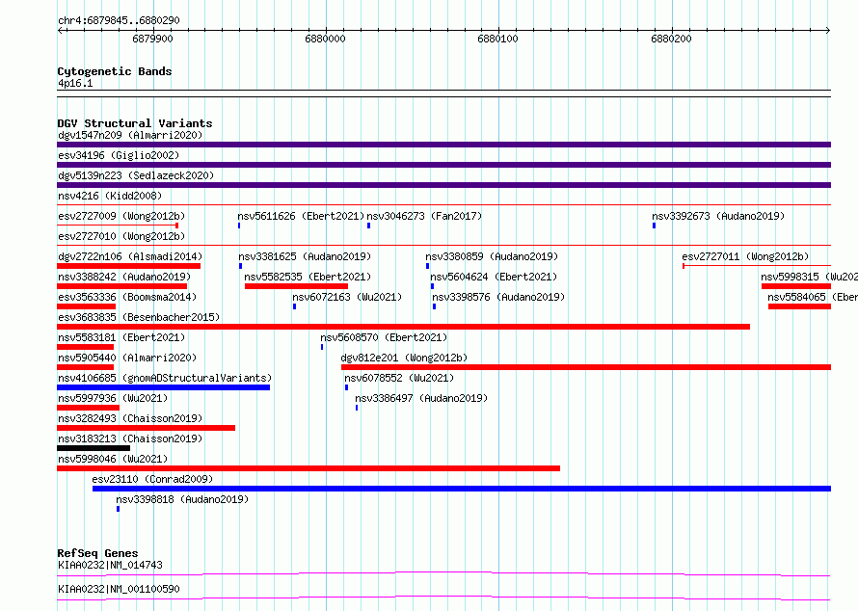
Task: Open the nsv6072163 (Wu2021) label
Action: click(347, 297)
